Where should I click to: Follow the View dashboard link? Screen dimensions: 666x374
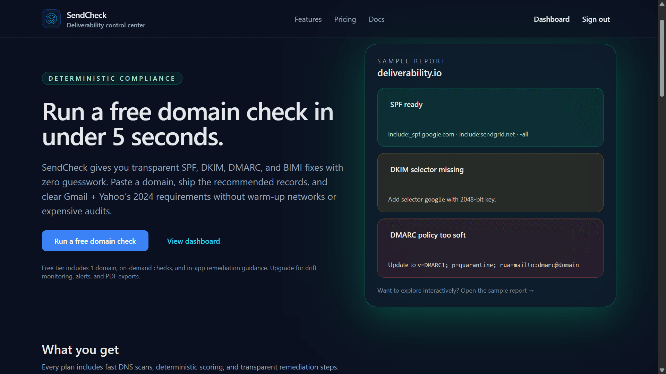tap(193, 241)
